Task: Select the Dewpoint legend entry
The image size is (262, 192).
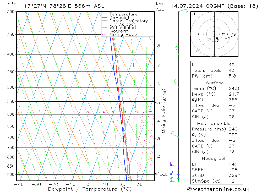Action: pos(119,18)
